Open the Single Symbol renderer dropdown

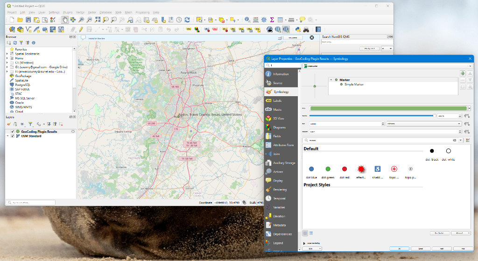pyautogui.click(x=383, y=66)
